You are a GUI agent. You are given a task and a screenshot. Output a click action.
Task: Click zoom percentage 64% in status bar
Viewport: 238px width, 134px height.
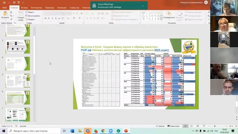231,126
